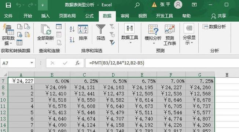Click the search magnifier in title bar
Viewport: 239px width, 132px height.
coord(137,5)
